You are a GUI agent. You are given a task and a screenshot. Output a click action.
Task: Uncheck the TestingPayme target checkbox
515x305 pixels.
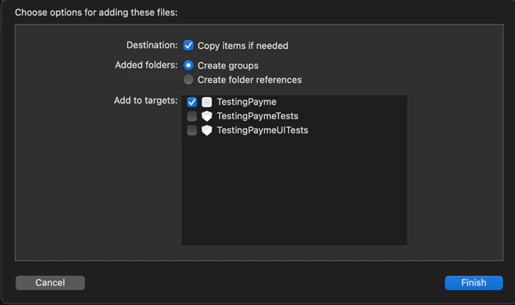click(x=192, y=102)
